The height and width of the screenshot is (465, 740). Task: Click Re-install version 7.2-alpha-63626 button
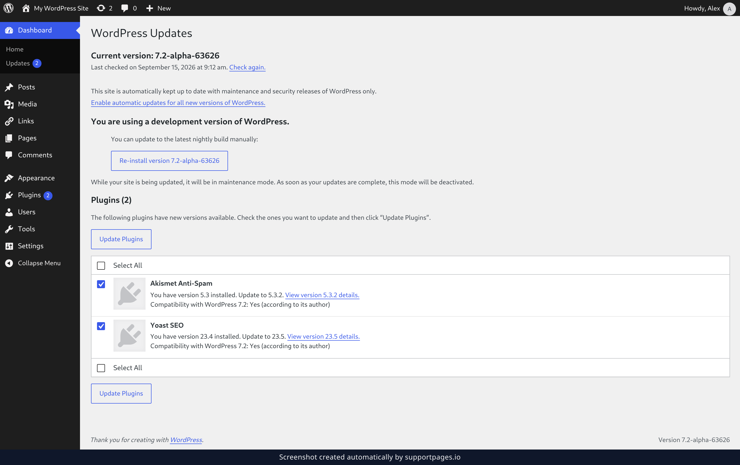point(169,161)
